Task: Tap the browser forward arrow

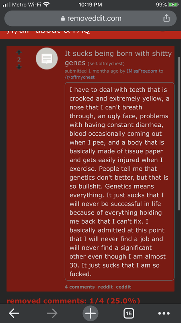Action: click(52, 313)
